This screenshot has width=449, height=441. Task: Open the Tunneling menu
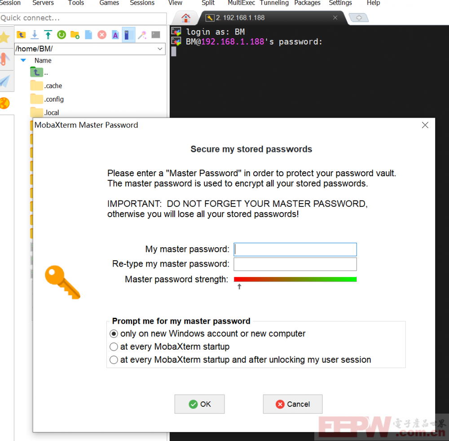pyautogui.click(x=274, y=3)
